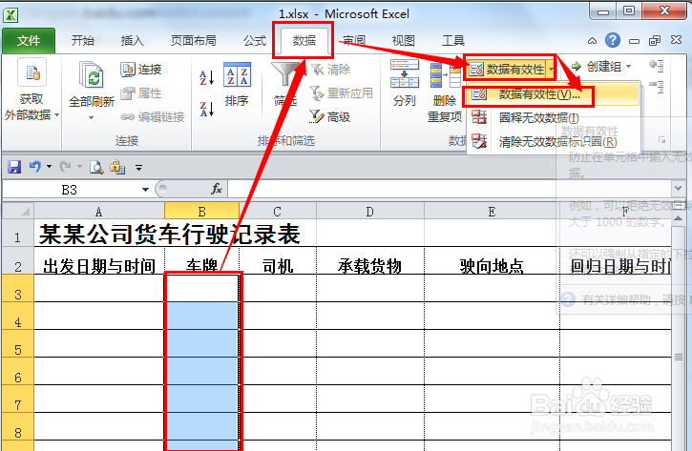Choose 清除无效数据标识圈(R) menu entry
The image size is (692, 451).
tap(554, 141)
